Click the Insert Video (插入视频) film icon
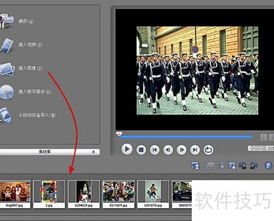The height and width of the screenshot is (221, 274). pos(7,45)
